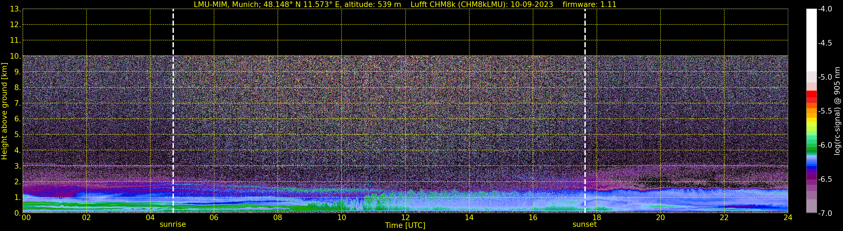This screenshot has height=231, width=843.
Task: Click the '8.' height axis tick label
Action: 18,87
